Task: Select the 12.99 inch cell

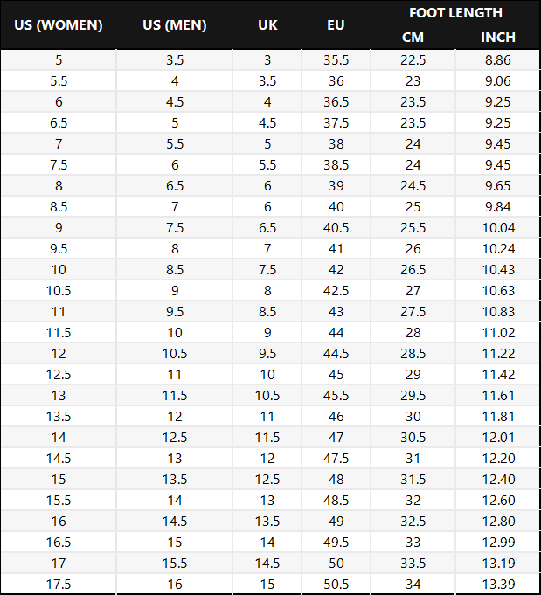Action: pos(498,543)
